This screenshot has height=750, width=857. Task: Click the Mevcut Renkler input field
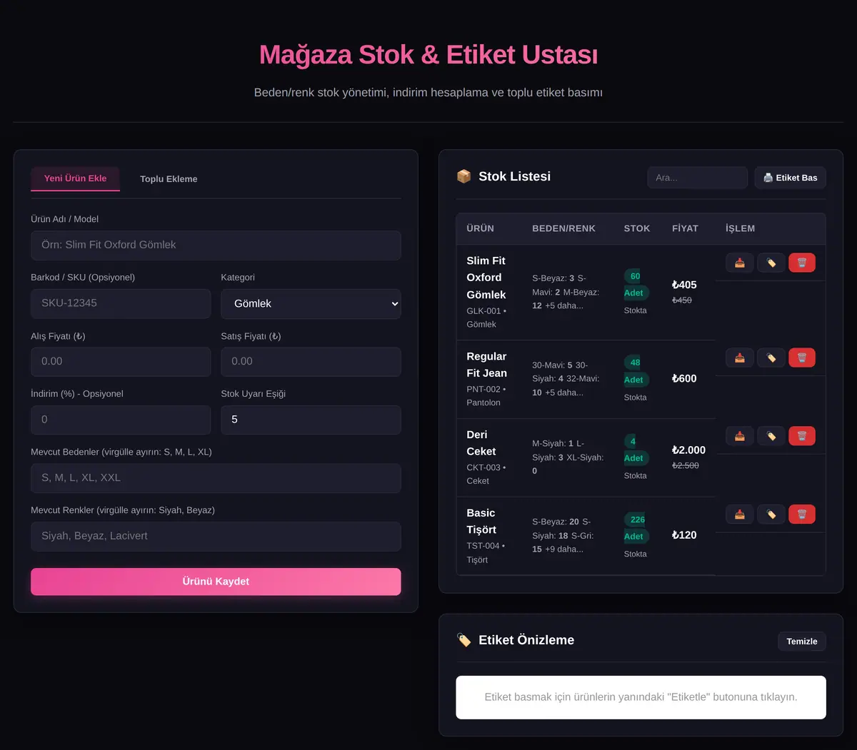(216, 537)
